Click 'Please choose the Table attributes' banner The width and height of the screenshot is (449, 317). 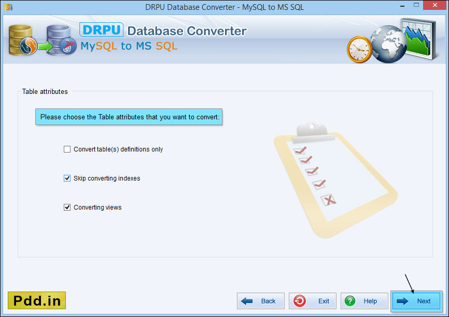click(129, 117)
